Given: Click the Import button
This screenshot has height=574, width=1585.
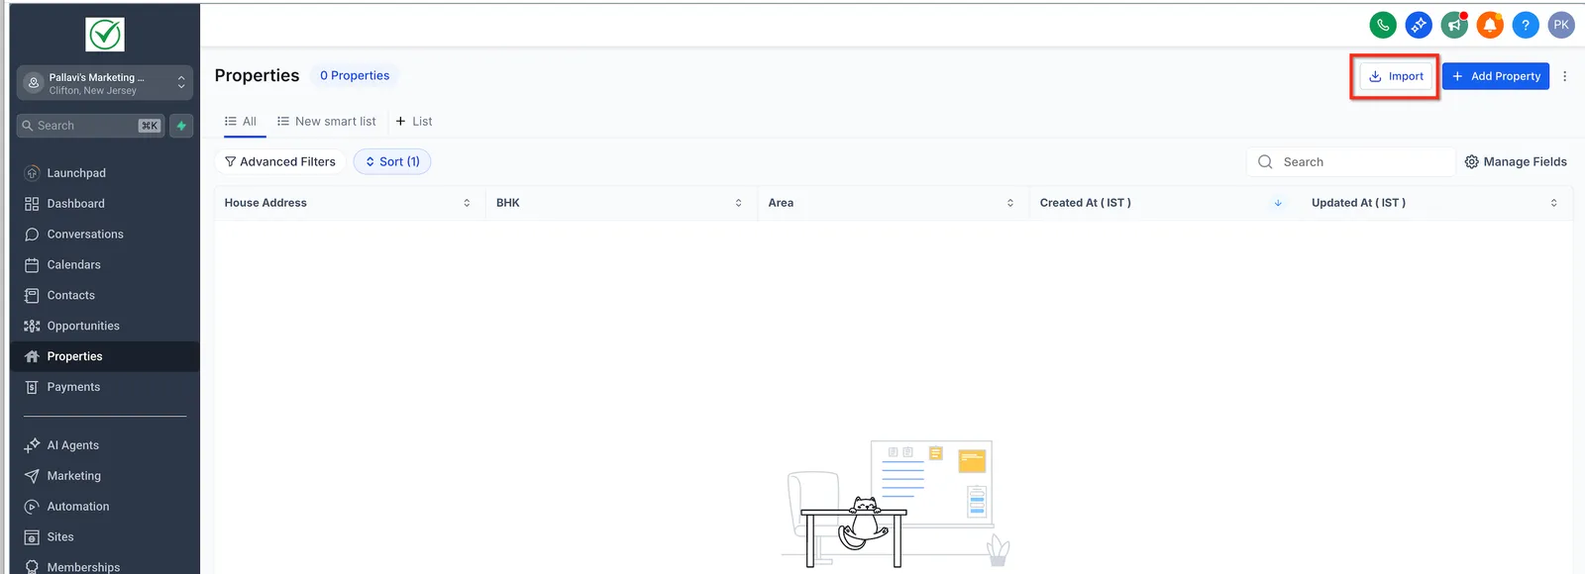Looking at the screenshot, I should pyautogui.click(x=1396, y=76).
